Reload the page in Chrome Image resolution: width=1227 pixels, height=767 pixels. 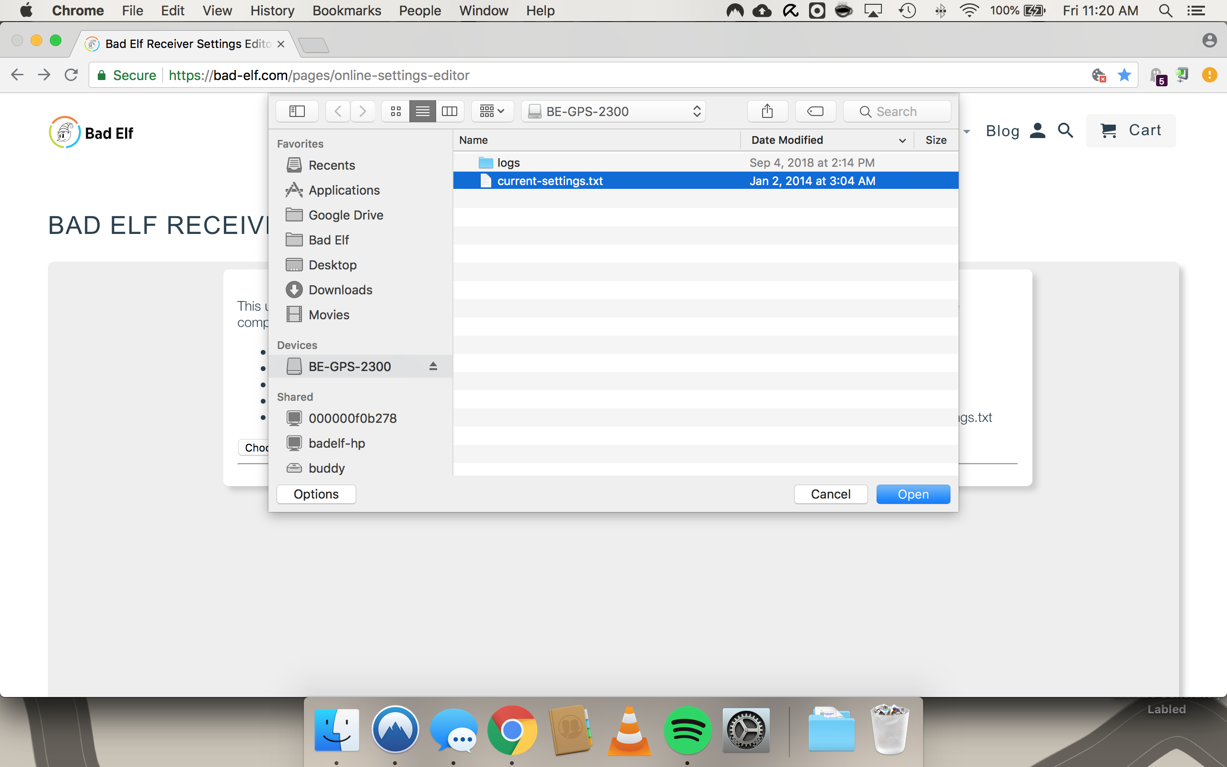71,75
